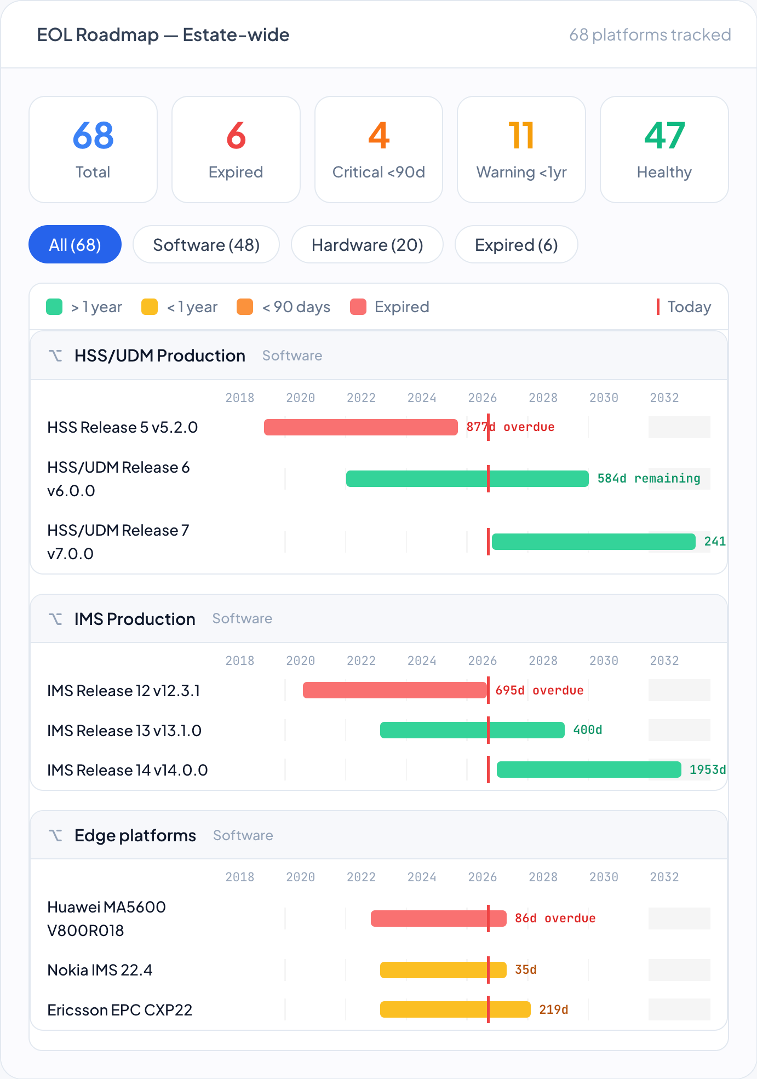Click the '584d remaining' status text
This screenshot has height=1079, width=757.
649,479
